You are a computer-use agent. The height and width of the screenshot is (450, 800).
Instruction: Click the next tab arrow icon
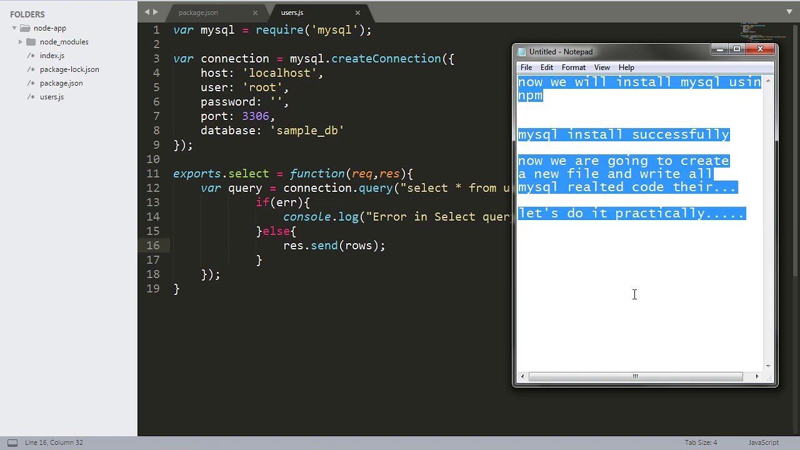tap(156, 12)
